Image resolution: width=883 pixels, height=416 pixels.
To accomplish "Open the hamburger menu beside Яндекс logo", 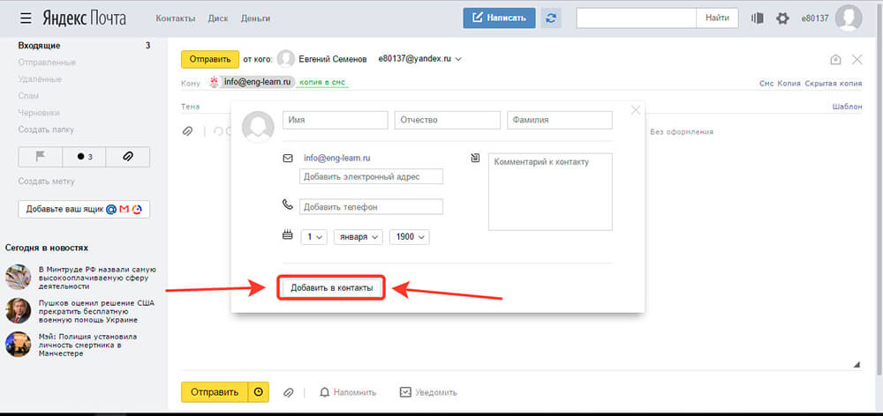I will click(x=26, y=18).
